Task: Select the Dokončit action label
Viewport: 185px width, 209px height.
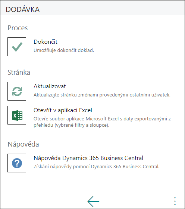Action: click(46, 42)
